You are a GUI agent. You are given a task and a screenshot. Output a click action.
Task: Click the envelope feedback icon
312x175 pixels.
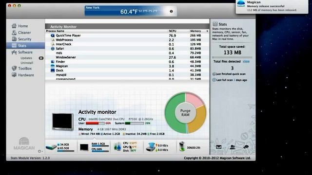pos(219,147)
